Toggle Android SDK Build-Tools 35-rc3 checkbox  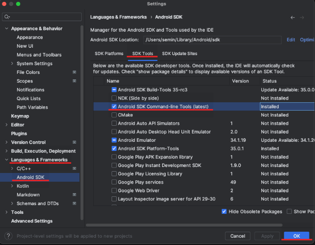tap(114, 89)
